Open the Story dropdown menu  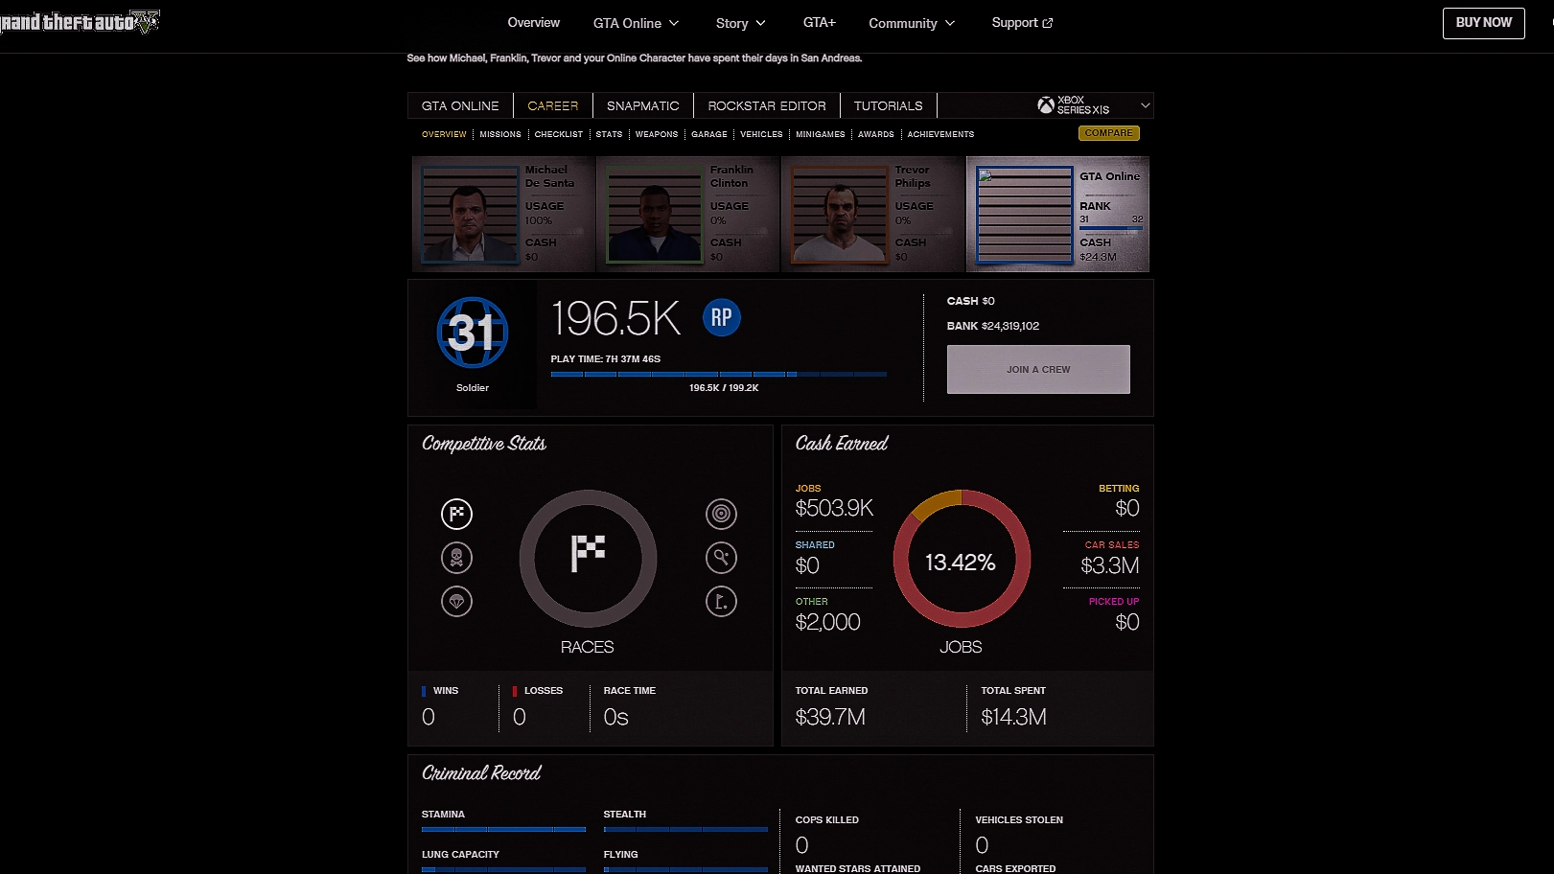point(740,23)
